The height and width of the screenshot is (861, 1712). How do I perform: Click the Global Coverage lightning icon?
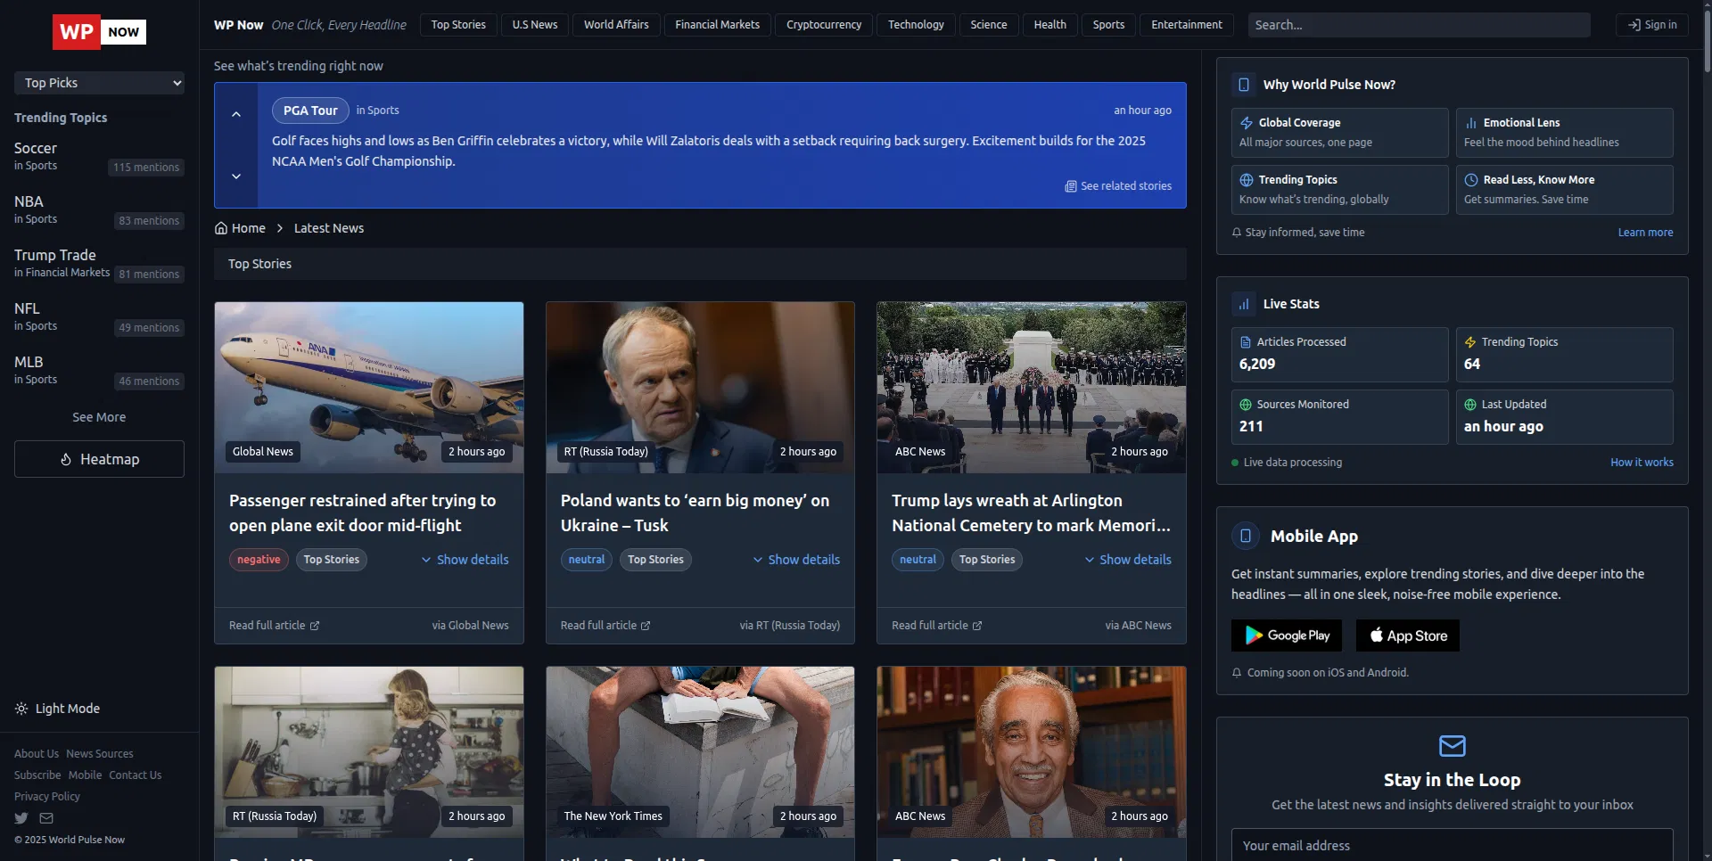[x=1245, y=122]
